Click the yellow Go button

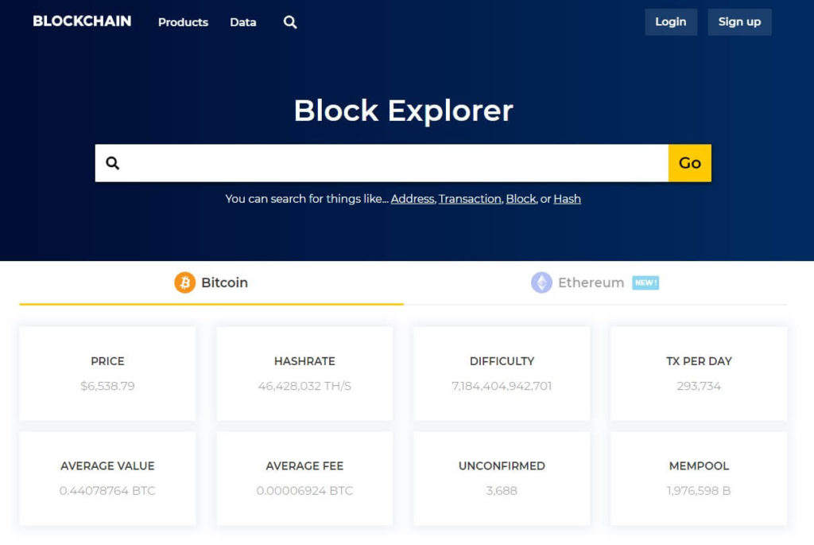pos(689,163)
